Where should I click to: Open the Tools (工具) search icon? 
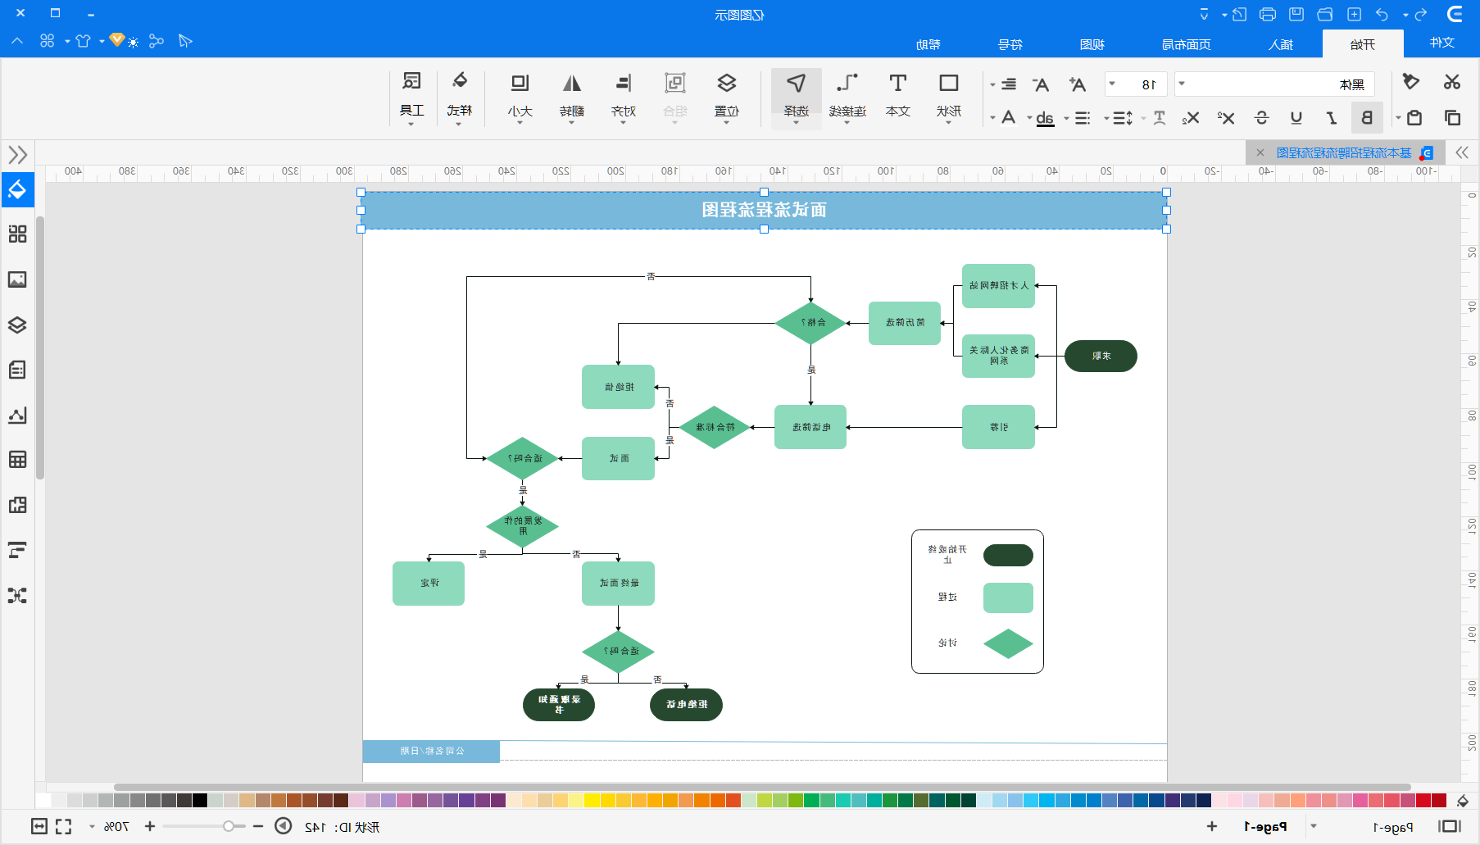(x=411, y=97)
